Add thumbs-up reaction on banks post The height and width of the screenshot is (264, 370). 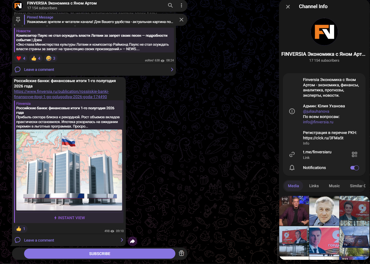pos(21,229)
